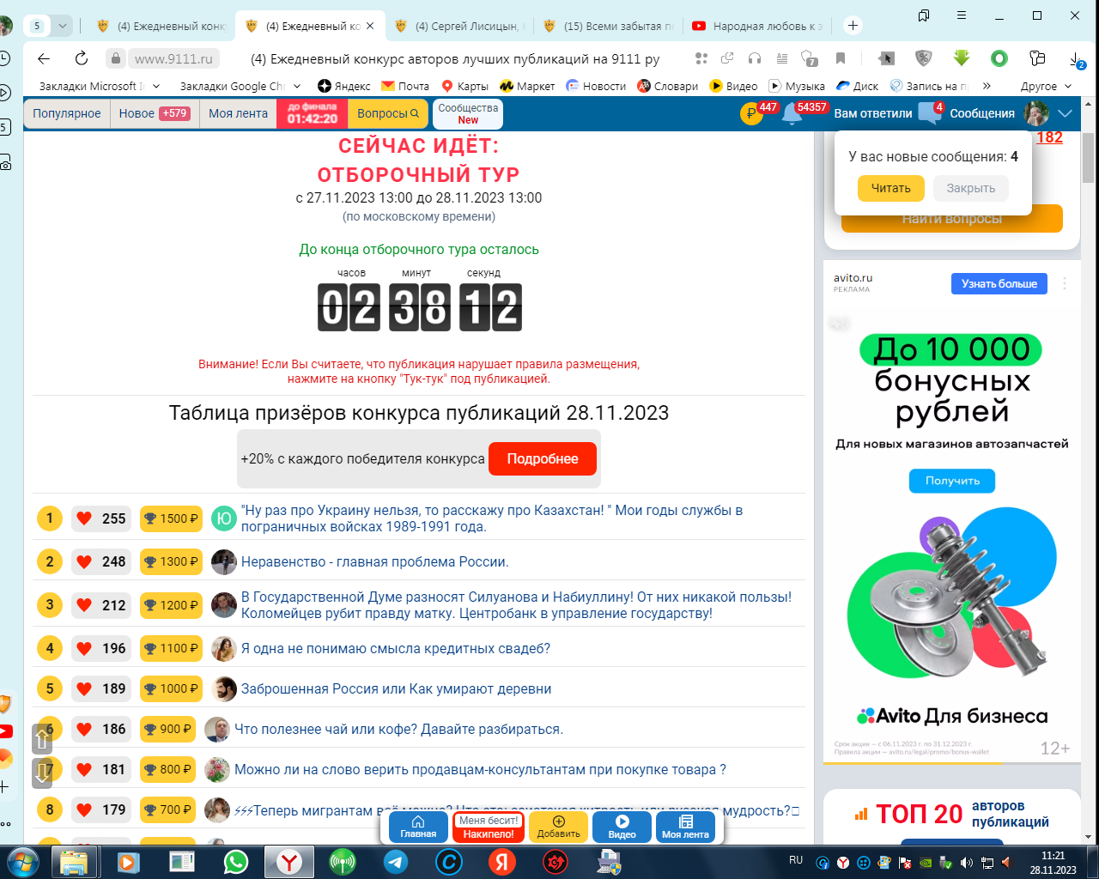Open messages via the envelope icon
Viewport: 1099px width, 879px height.
[x=929, y=112]
